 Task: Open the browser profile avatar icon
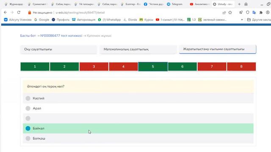coord(268,12)
